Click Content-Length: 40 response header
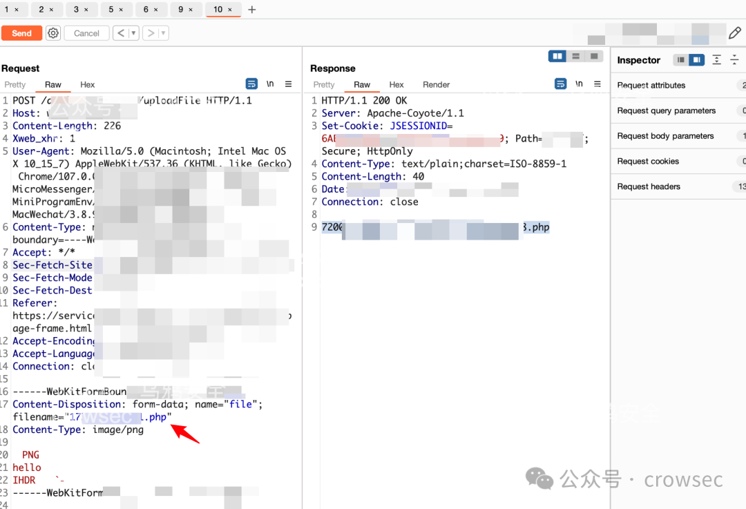 (x=372, y=177)
